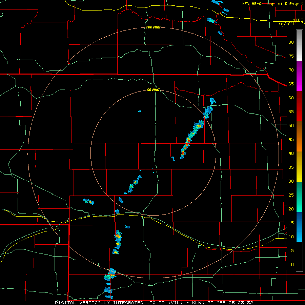Pick the green segment of the color bar
The height and width of the screenshot is (305, 305).
pyautogui.click(x=299, y=197)
